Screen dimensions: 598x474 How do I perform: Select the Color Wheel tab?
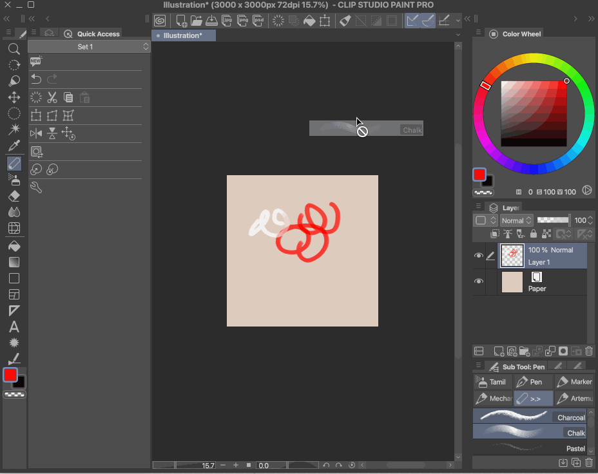515,34
